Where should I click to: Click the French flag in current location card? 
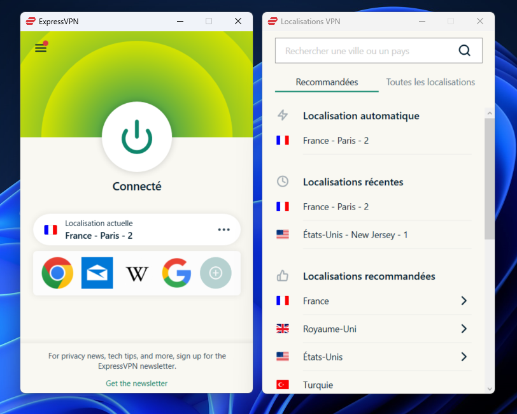tap(51, 229)
